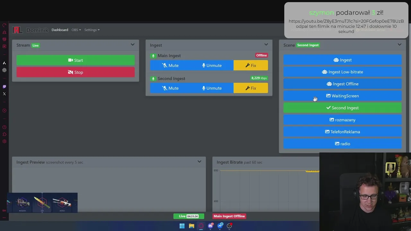411x231 pixels.
Task: Stop the stream with red Stop button
Action: coord(75,72)
